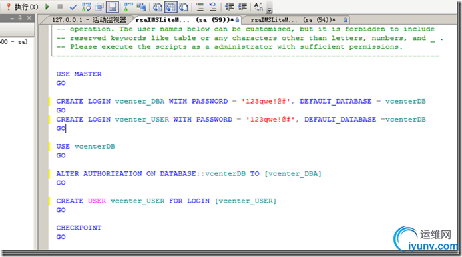Display the estimated execution plan icon

coord(87,7)
